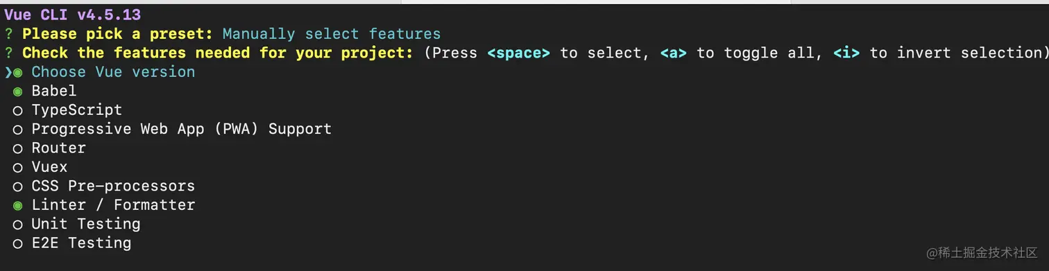Enable the TypeScript option bullet
The image size is (1049, 271).
click(x=17, y=110)
